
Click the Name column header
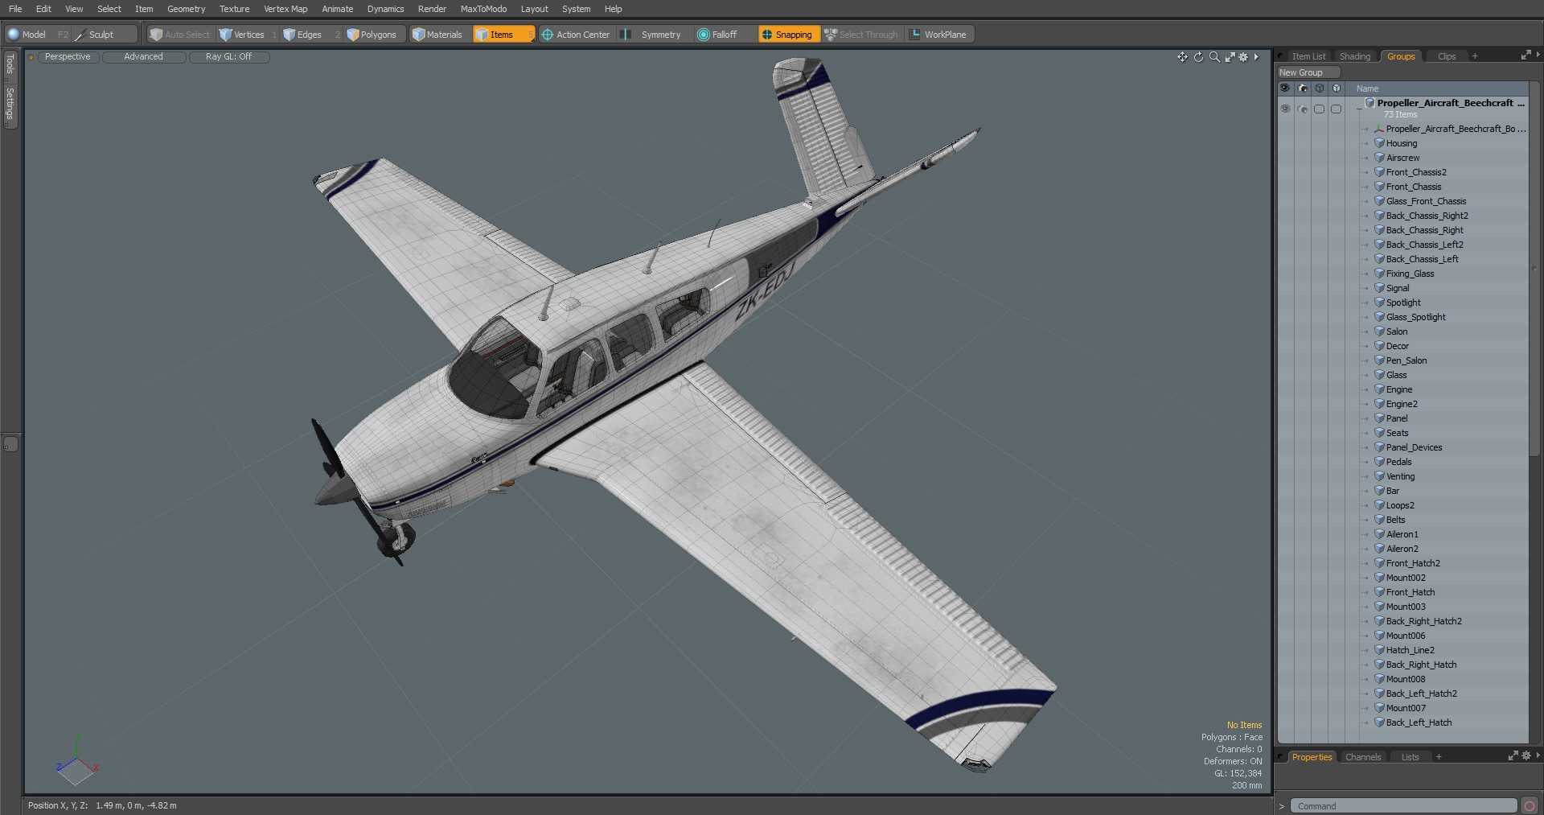pos(1367,88)
